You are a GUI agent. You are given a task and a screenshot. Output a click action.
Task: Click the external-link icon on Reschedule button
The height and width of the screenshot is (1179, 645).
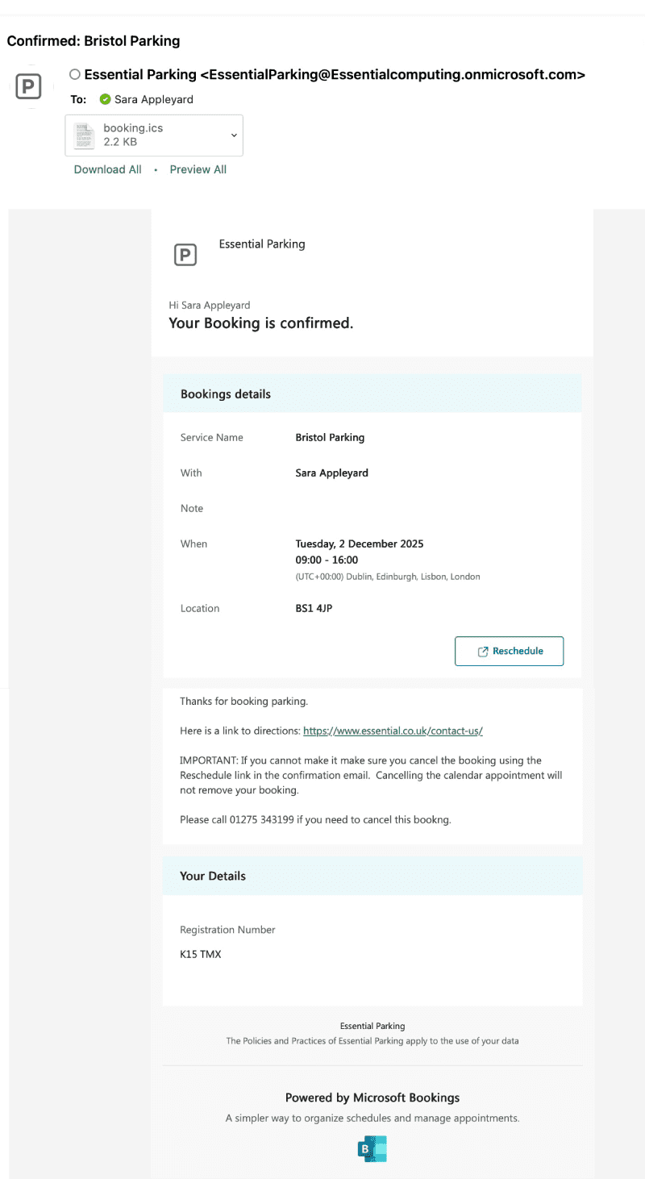tap(483, 652)
